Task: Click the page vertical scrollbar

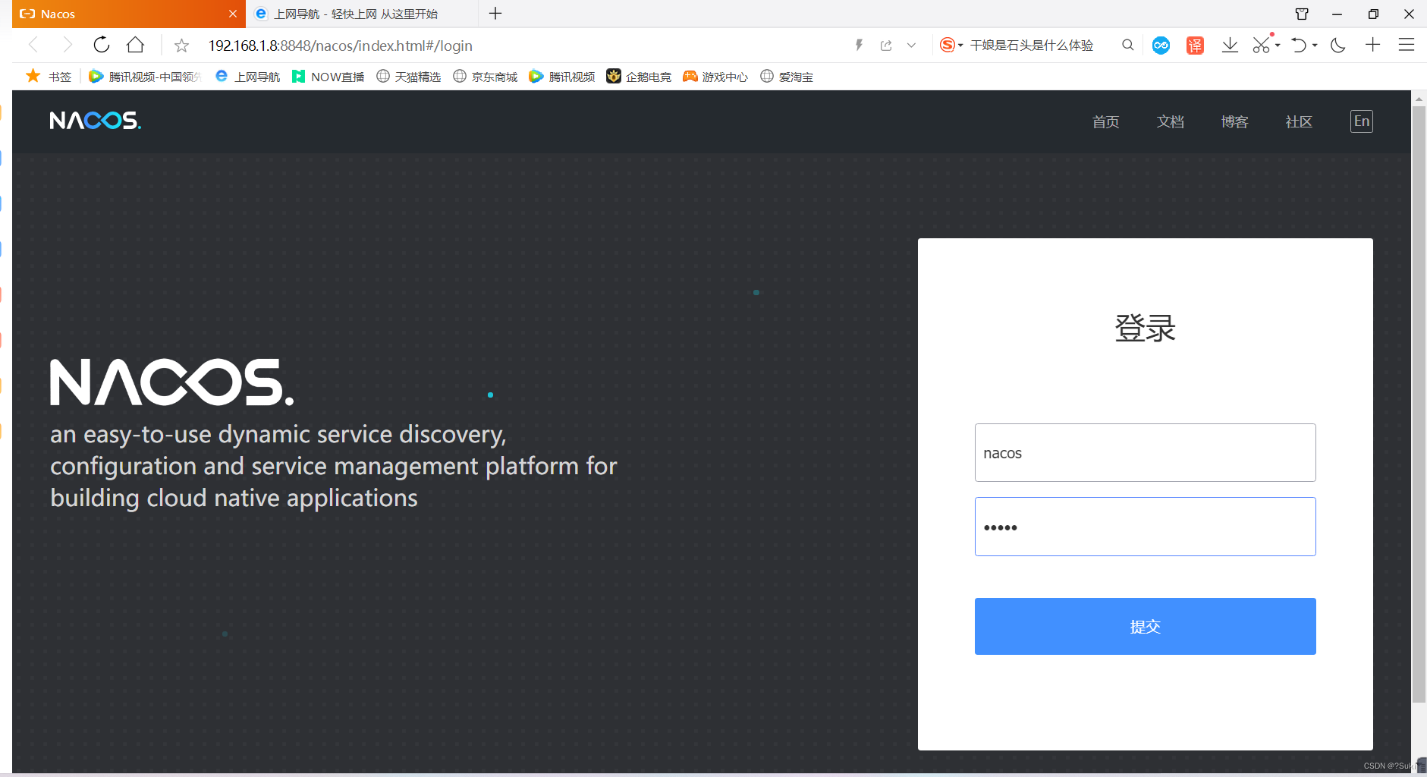Action: click(1419, 404)
